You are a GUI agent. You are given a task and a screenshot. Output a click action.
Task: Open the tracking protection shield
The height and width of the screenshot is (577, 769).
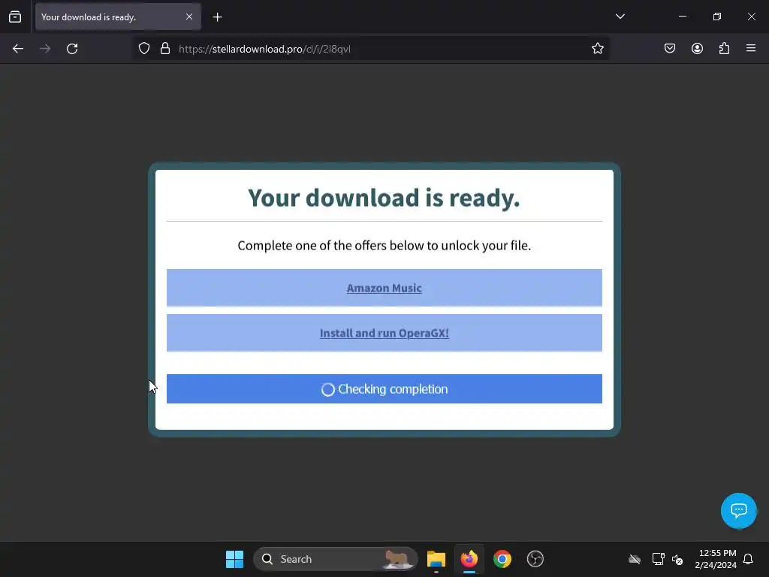(x=143, y=49)
